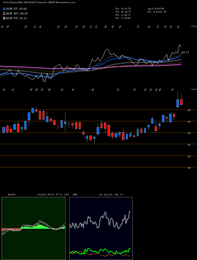Click the MACD (12,26,9) values text
Screen dimensions: 197x260
coord(52,195)
